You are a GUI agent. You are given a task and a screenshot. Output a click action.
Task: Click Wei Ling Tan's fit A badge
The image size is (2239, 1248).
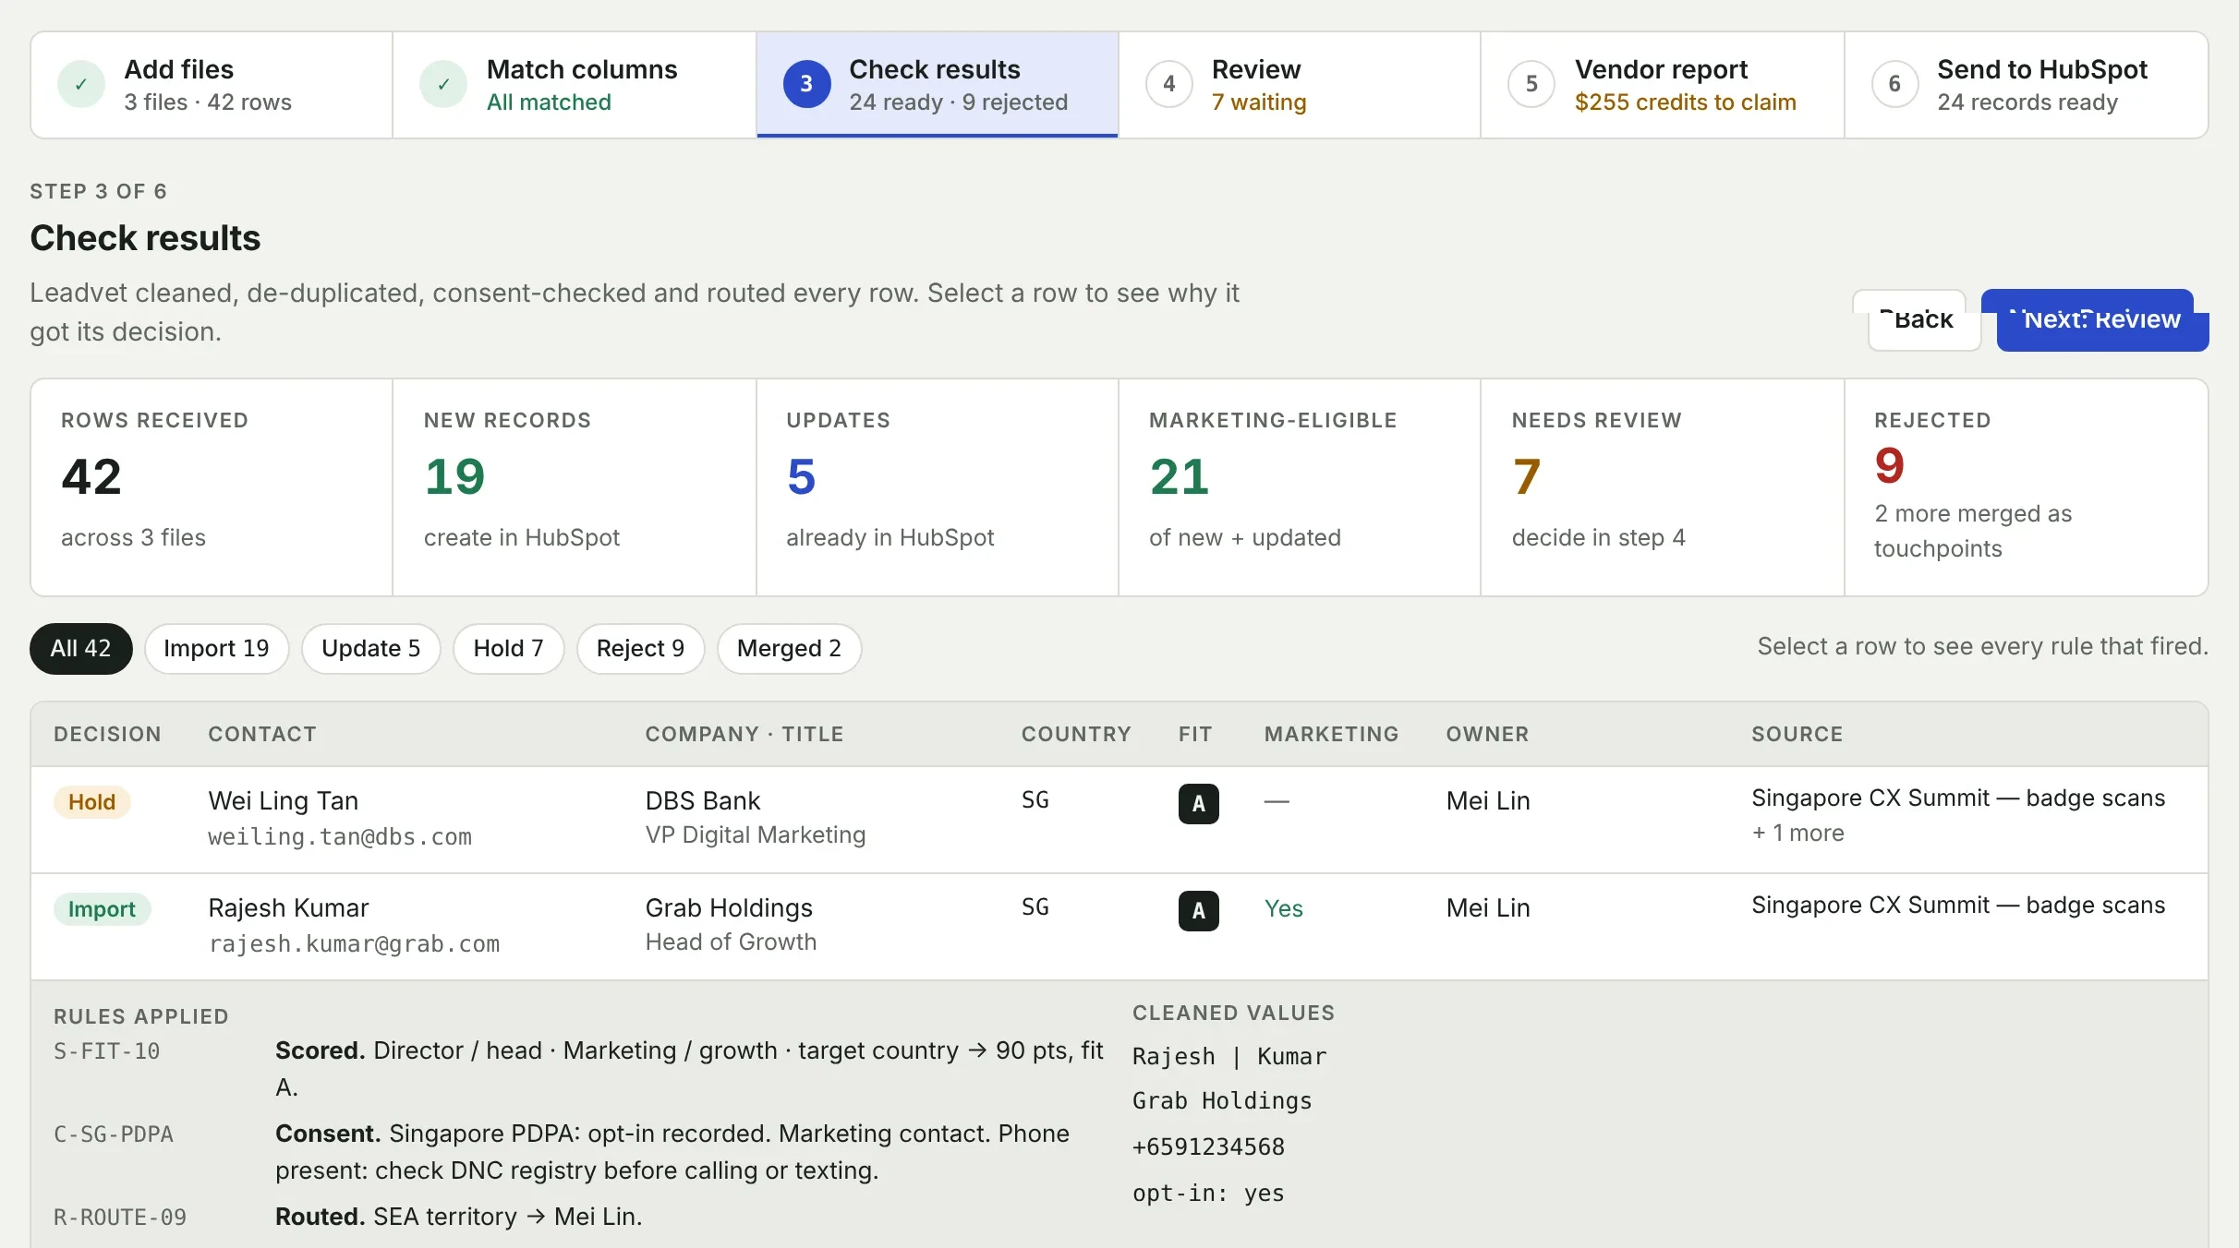pos(1198,803)
